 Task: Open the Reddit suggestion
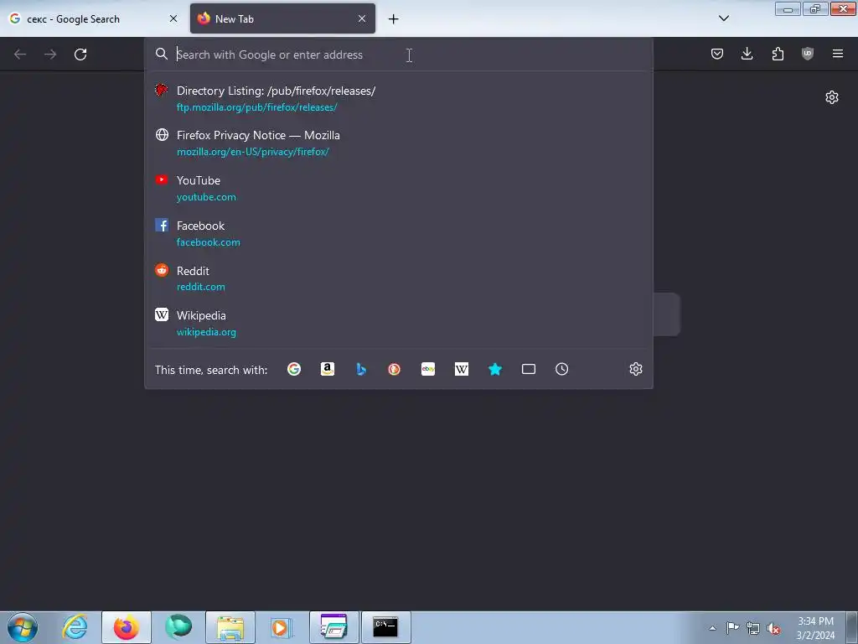click(398, 278)
